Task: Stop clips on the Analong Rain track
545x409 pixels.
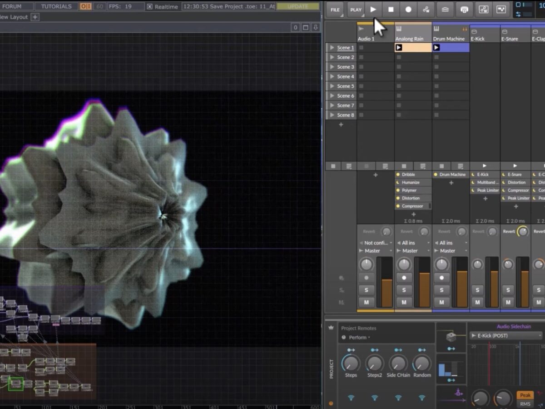Action: click(404, 166)
